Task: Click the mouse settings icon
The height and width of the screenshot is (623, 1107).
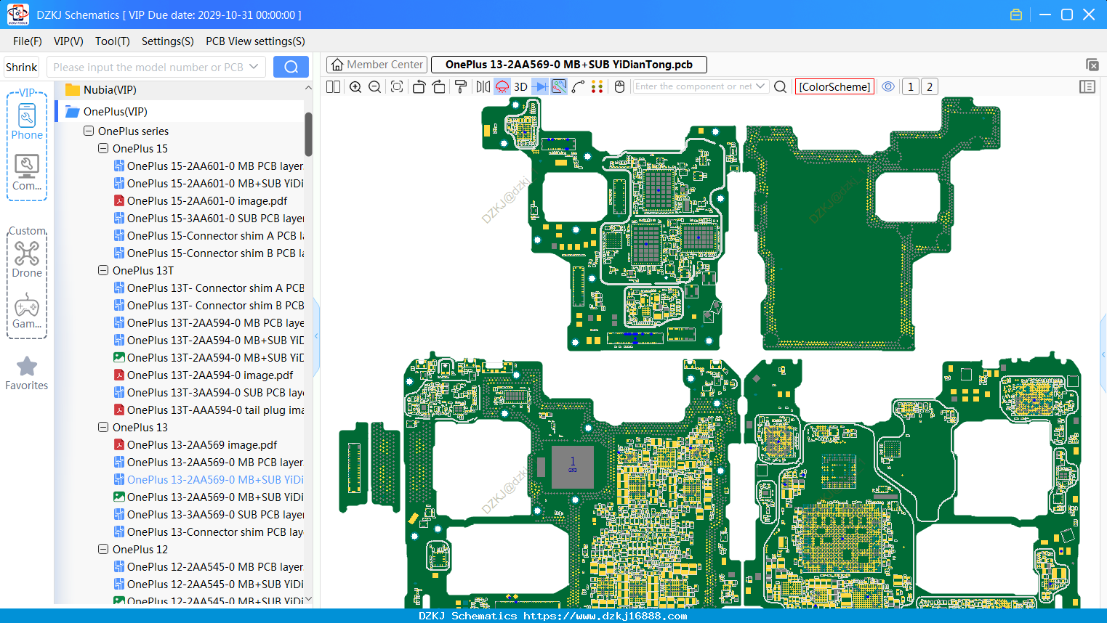Action: pos(619,86)
